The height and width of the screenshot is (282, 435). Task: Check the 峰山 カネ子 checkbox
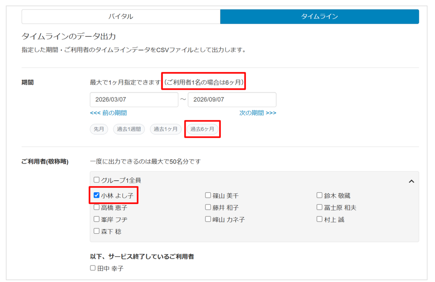[x=208, y=219]
